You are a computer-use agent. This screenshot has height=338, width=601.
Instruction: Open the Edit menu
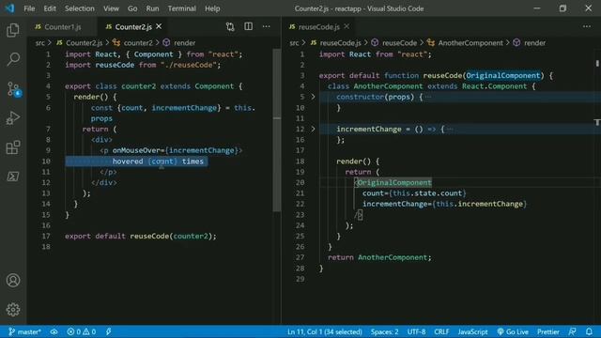[x=50, y=8]
